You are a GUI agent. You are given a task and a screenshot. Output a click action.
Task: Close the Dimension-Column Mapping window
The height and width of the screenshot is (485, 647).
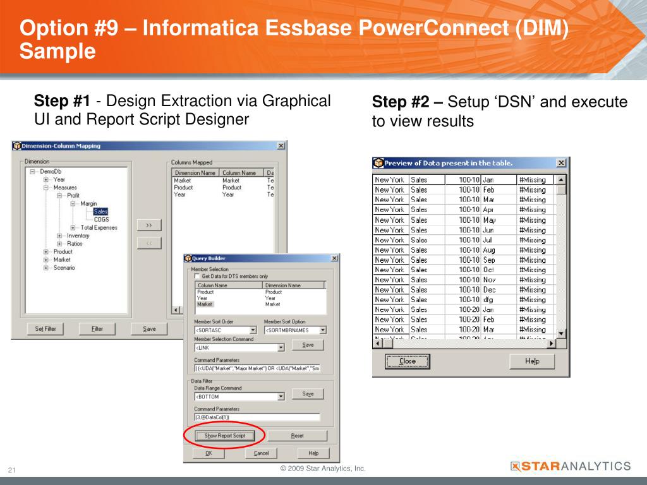[x=281, y=146]
